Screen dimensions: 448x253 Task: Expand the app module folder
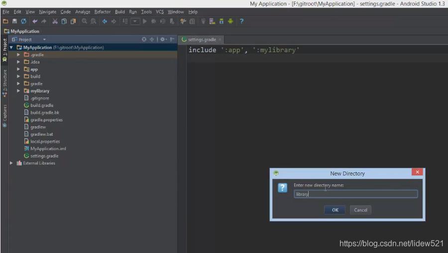pos(18,69)
